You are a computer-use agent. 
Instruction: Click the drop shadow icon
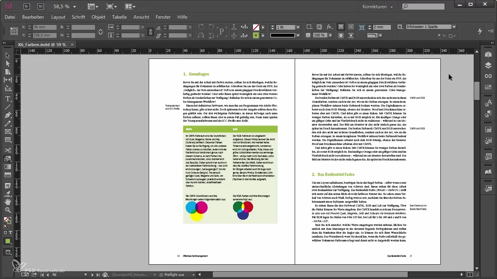tap(319, 27)
